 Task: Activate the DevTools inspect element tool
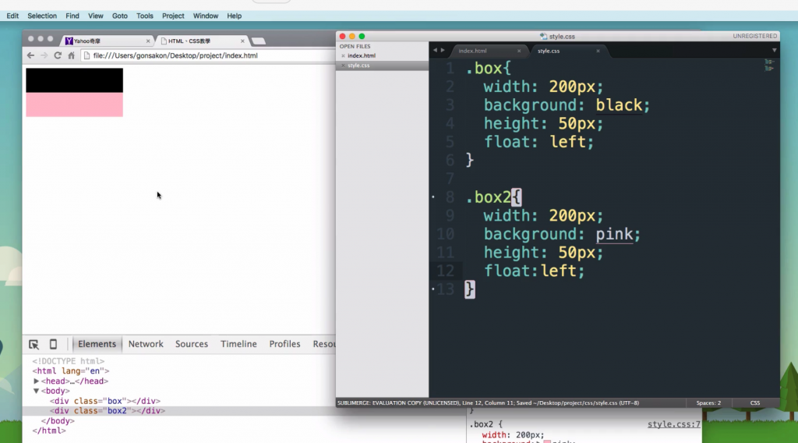[x=34, y=344]
